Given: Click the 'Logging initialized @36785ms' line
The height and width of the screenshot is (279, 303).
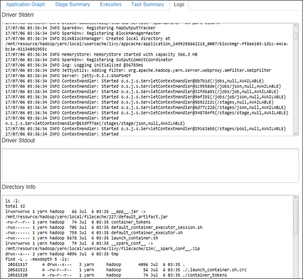Looking at the screenshot, I should click(74, 65).
